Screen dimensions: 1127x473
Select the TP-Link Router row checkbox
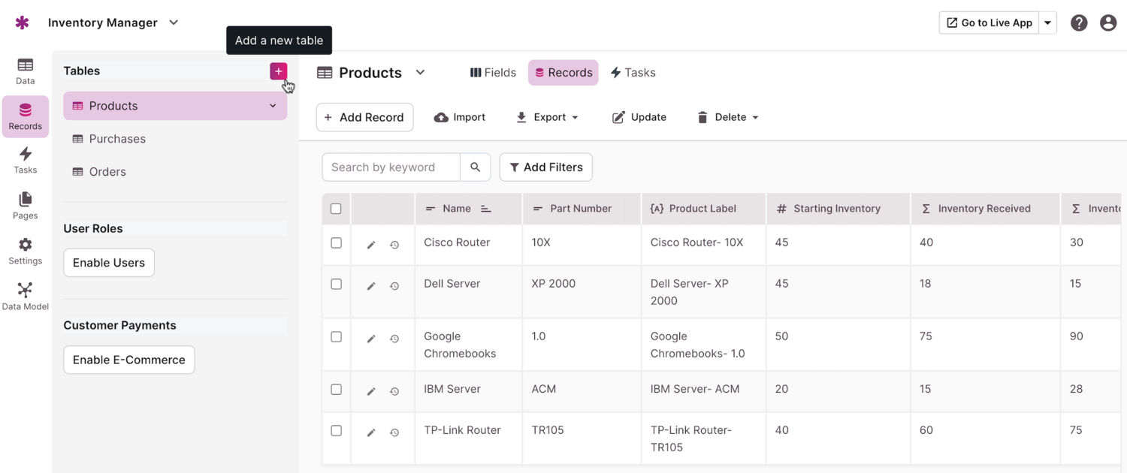tap(336, 431)
